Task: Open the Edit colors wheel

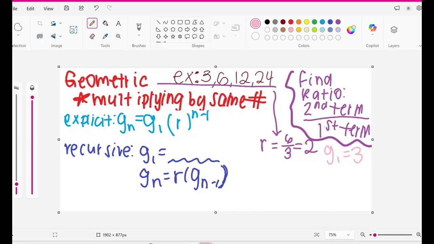Action: coord(351,30)
